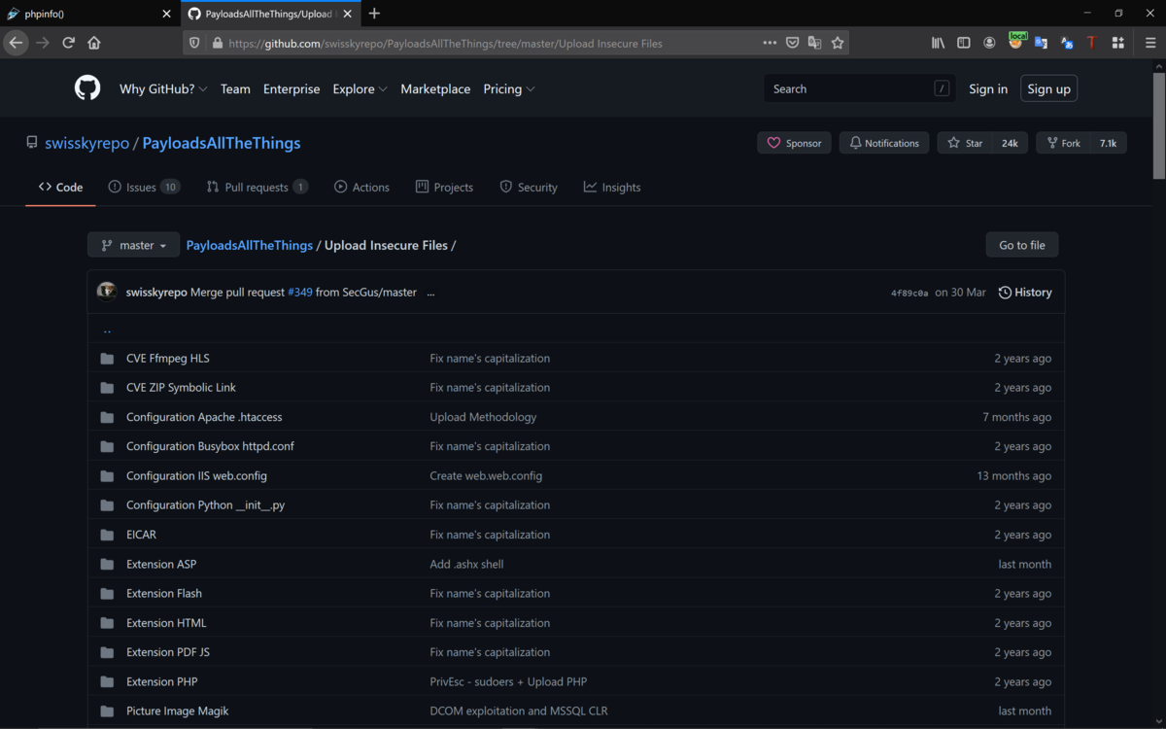Click the red T extension icon
Screen dimensions: 1166x729
[x=1092, y=43]
